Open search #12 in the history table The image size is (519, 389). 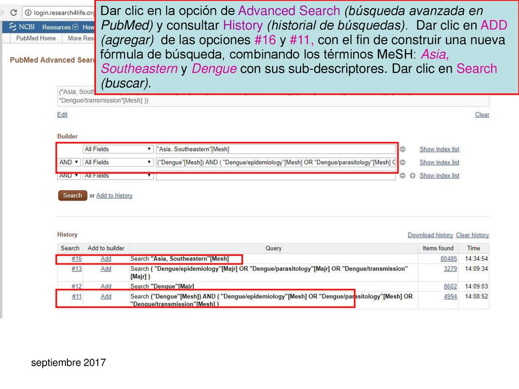77,286
